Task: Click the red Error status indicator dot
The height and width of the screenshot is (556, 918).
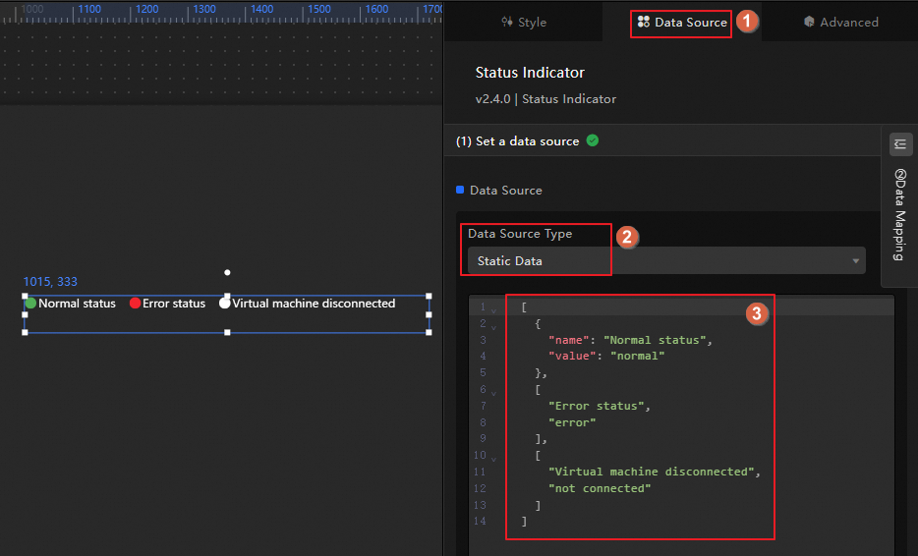Action: [136, 304]
